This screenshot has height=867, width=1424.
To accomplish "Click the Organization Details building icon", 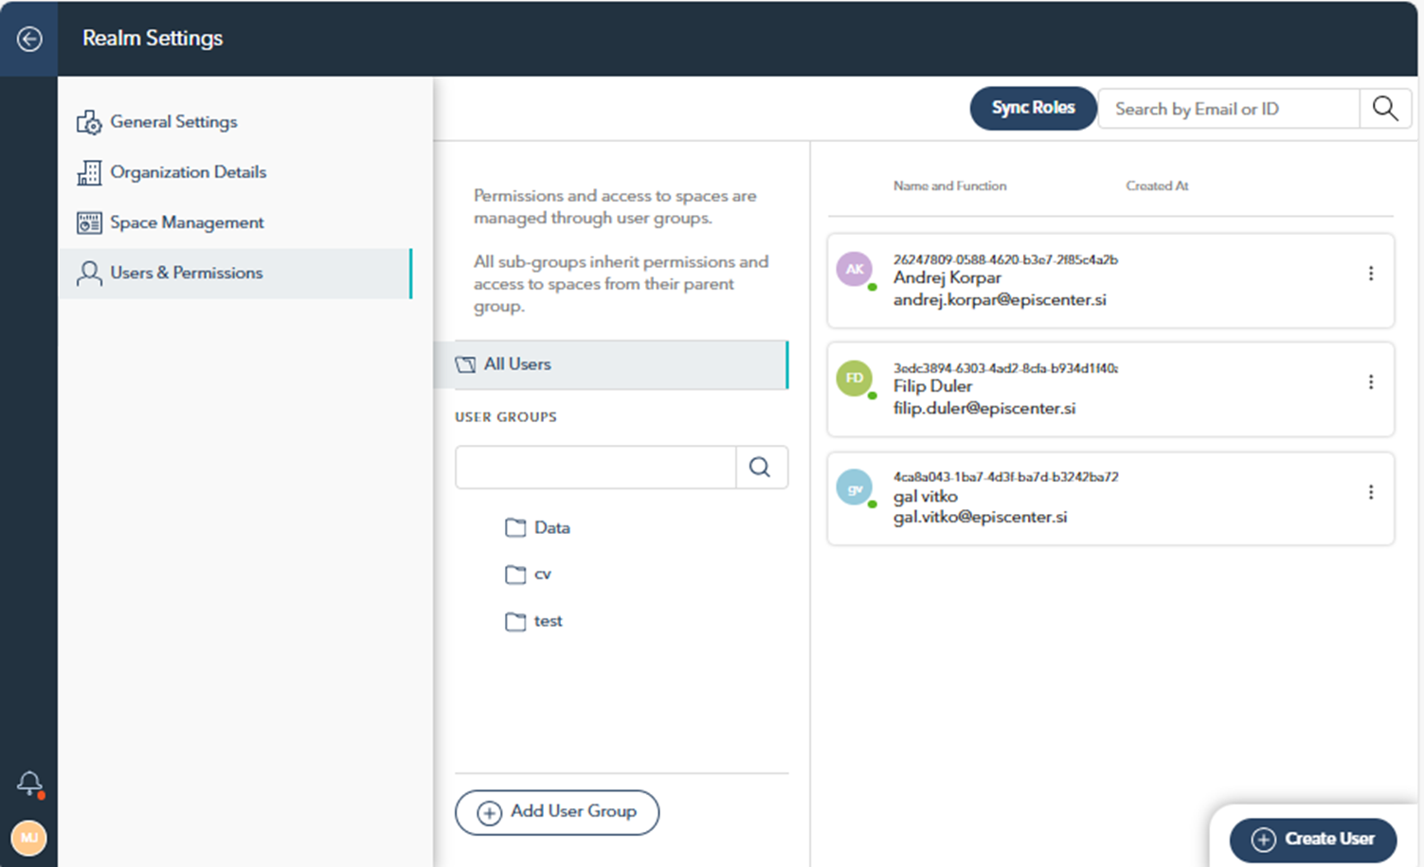I will [89, 172].
